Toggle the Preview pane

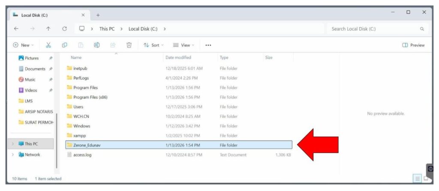(x=414, y=45)
